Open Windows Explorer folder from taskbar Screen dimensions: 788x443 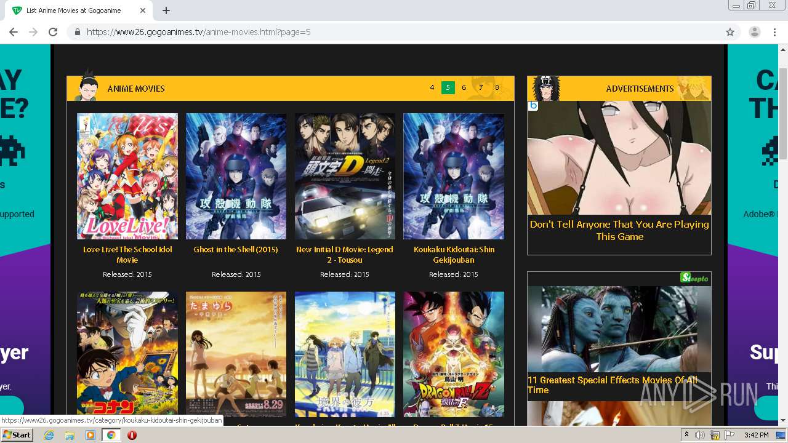(x=70, y=435)
